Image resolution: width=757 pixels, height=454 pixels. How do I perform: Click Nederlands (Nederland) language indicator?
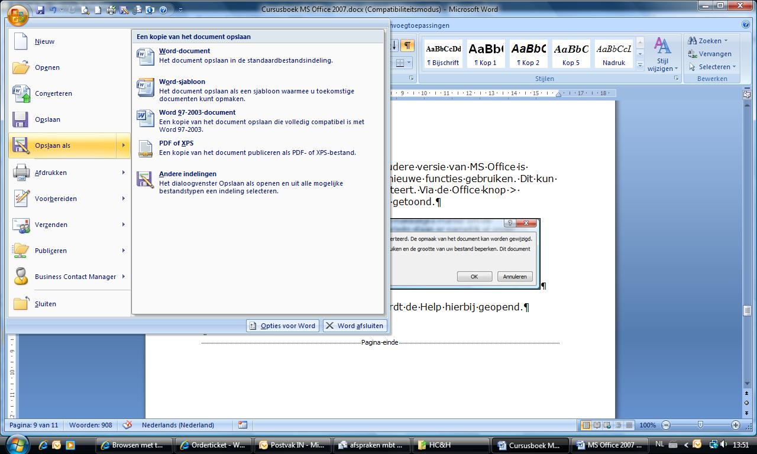(x=178, y=425)
